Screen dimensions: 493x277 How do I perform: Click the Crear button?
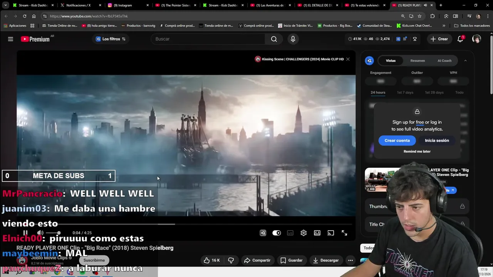[x=439, y=39]
